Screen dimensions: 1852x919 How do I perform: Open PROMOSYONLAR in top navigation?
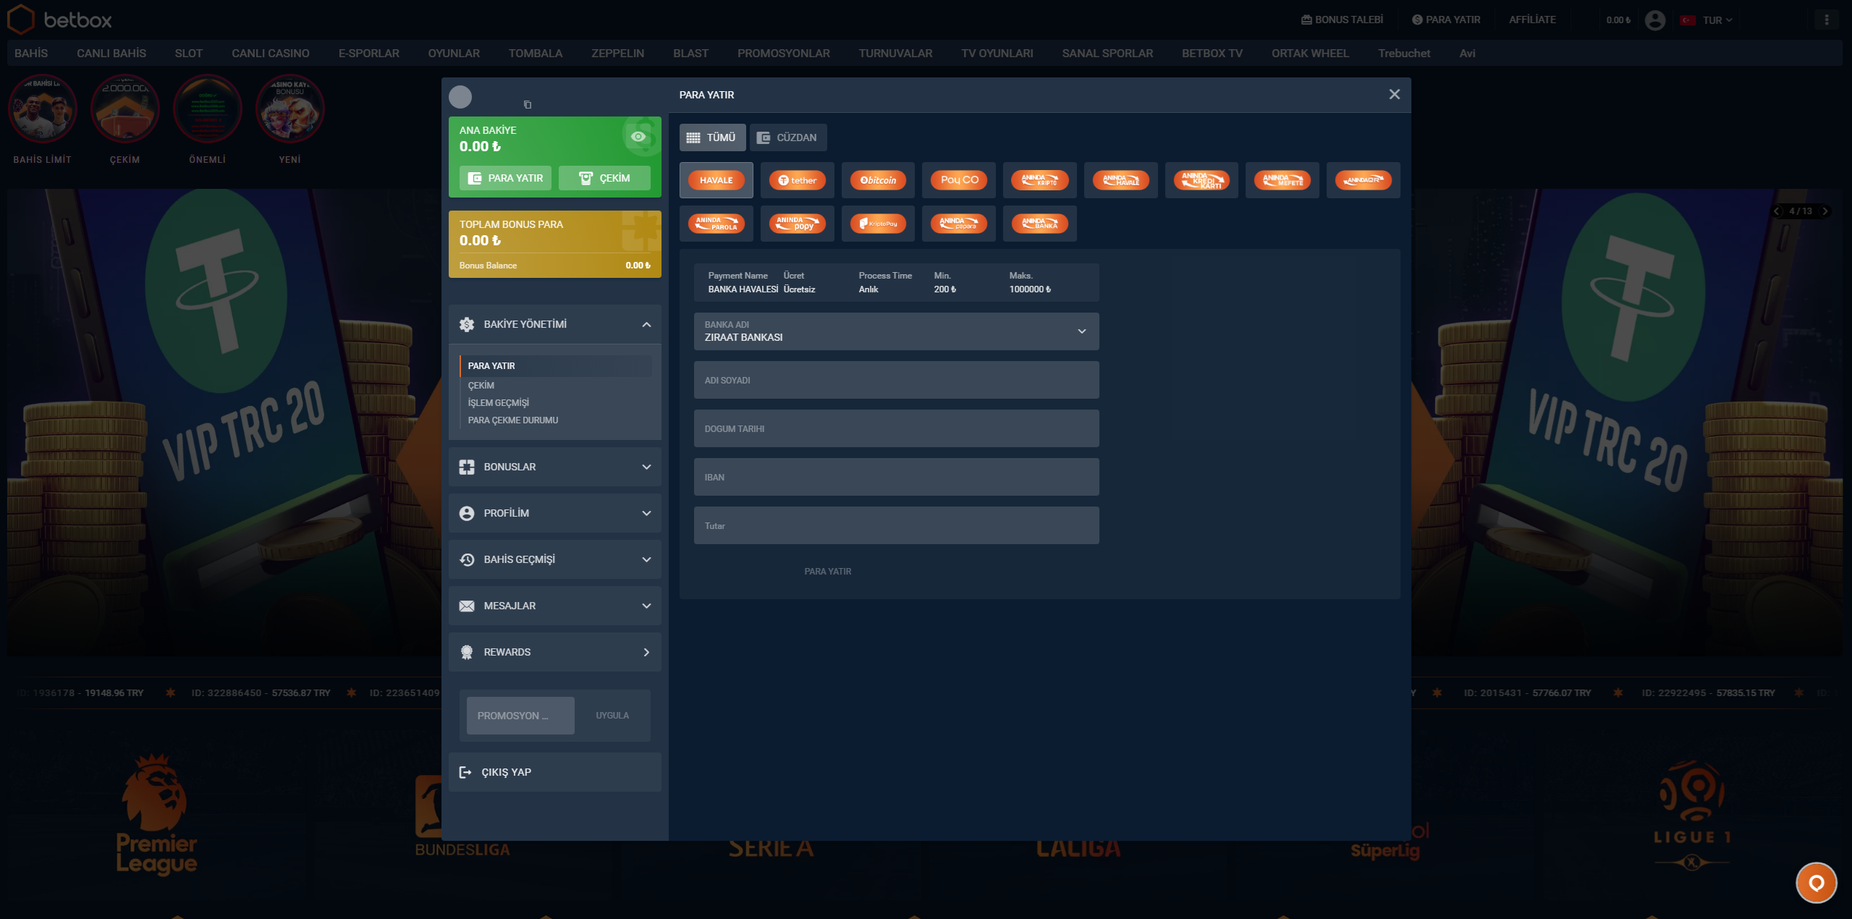click(783, 54)
